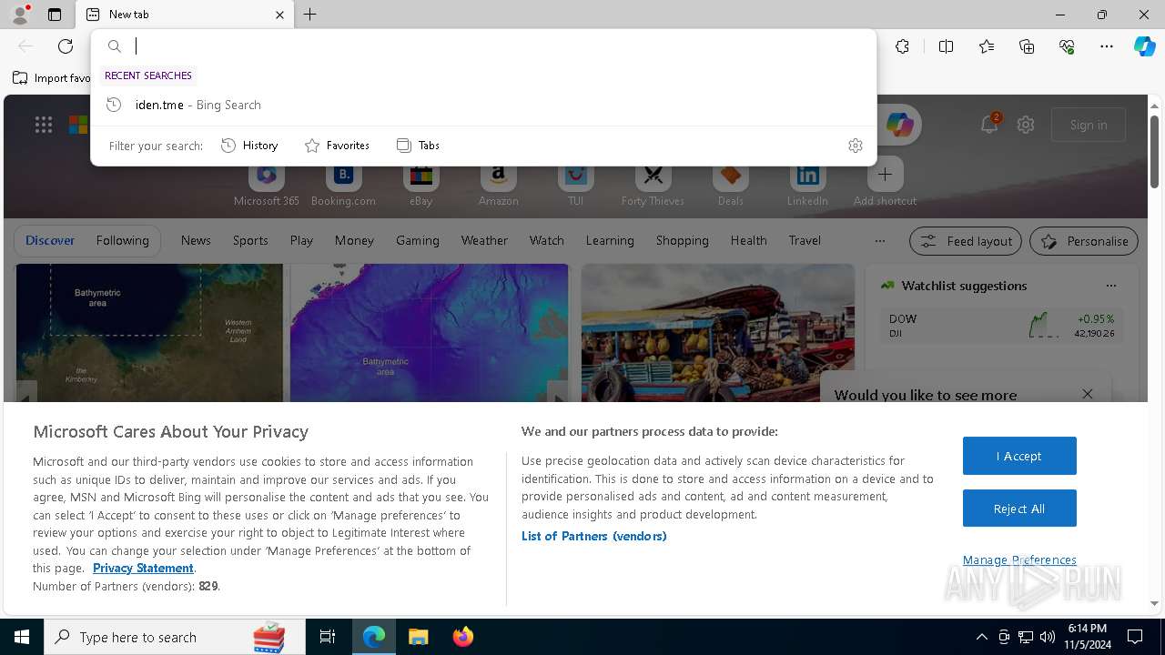
Task: Open Browser essentials heart icon
Action: (x=1067, y=46)
